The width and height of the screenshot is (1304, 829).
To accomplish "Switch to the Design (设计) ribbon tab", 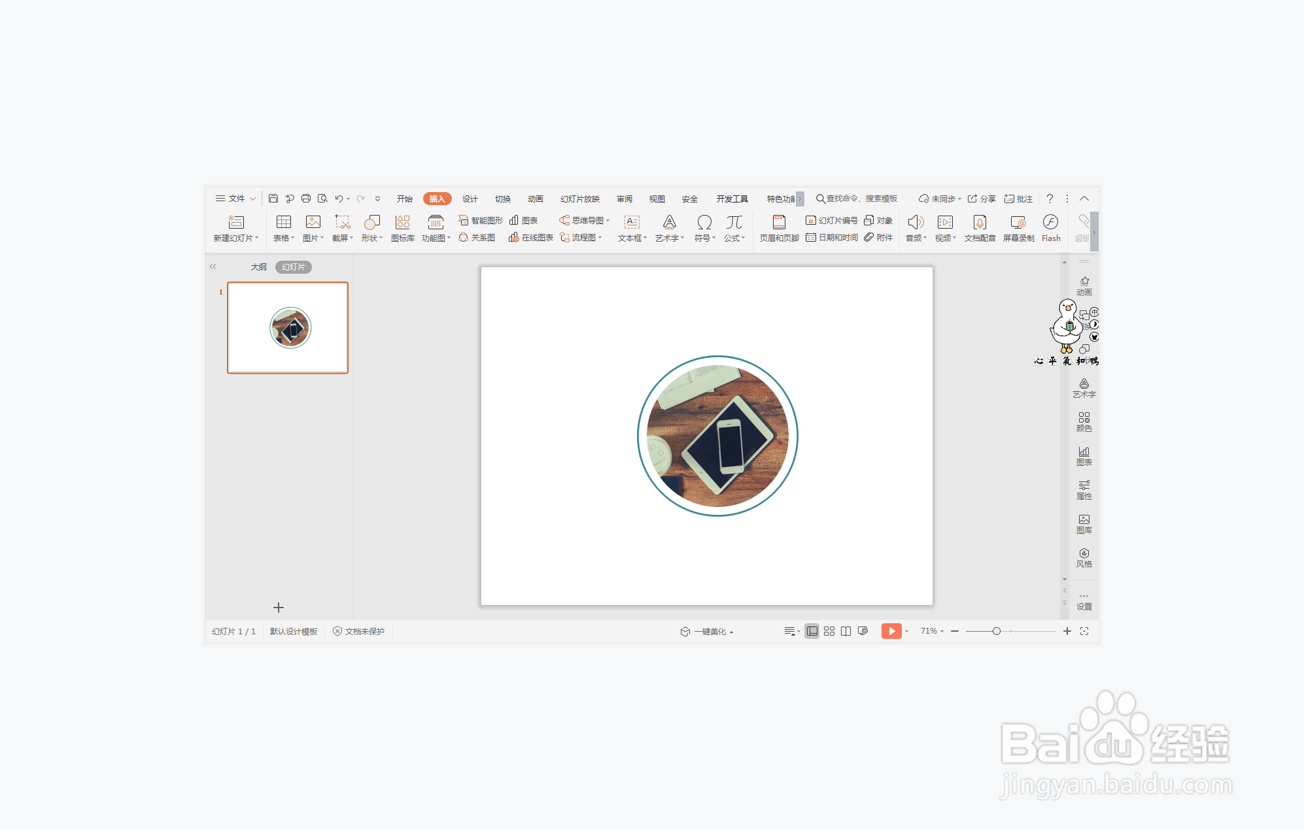I will (470, 199).
